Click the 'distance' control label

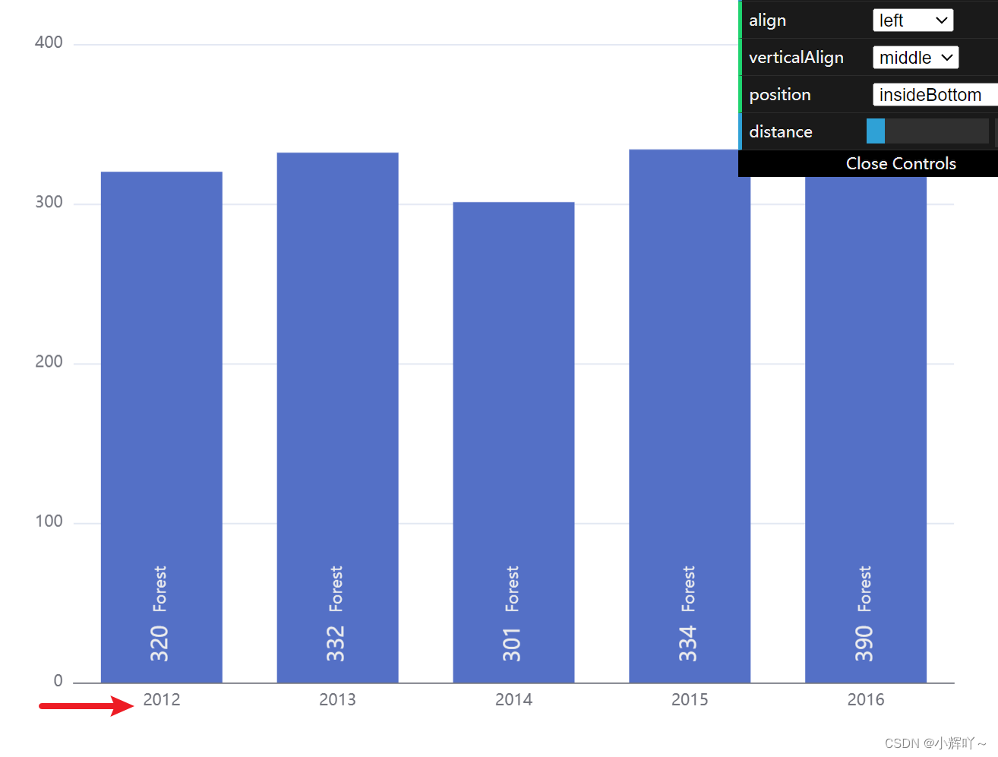(781, 132)
